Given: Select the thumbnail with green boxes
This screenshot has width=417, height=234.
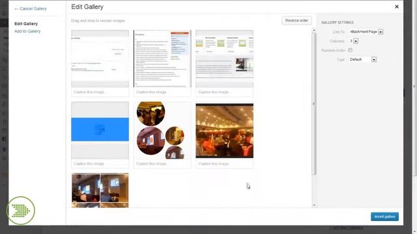Looking at the screenshot, I should tap(224, 58).
